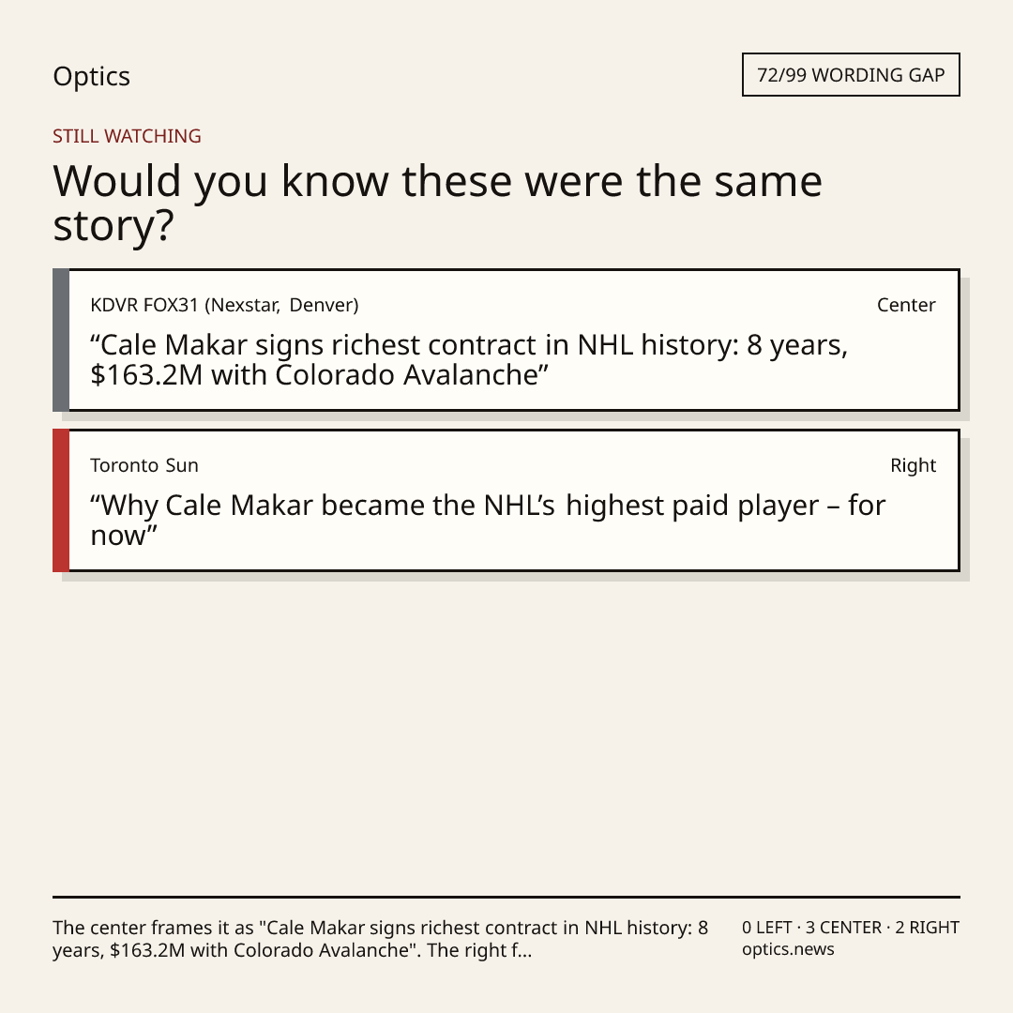Click the horizontal divider above the footer

pyautogui.click(x=506, y=897)
